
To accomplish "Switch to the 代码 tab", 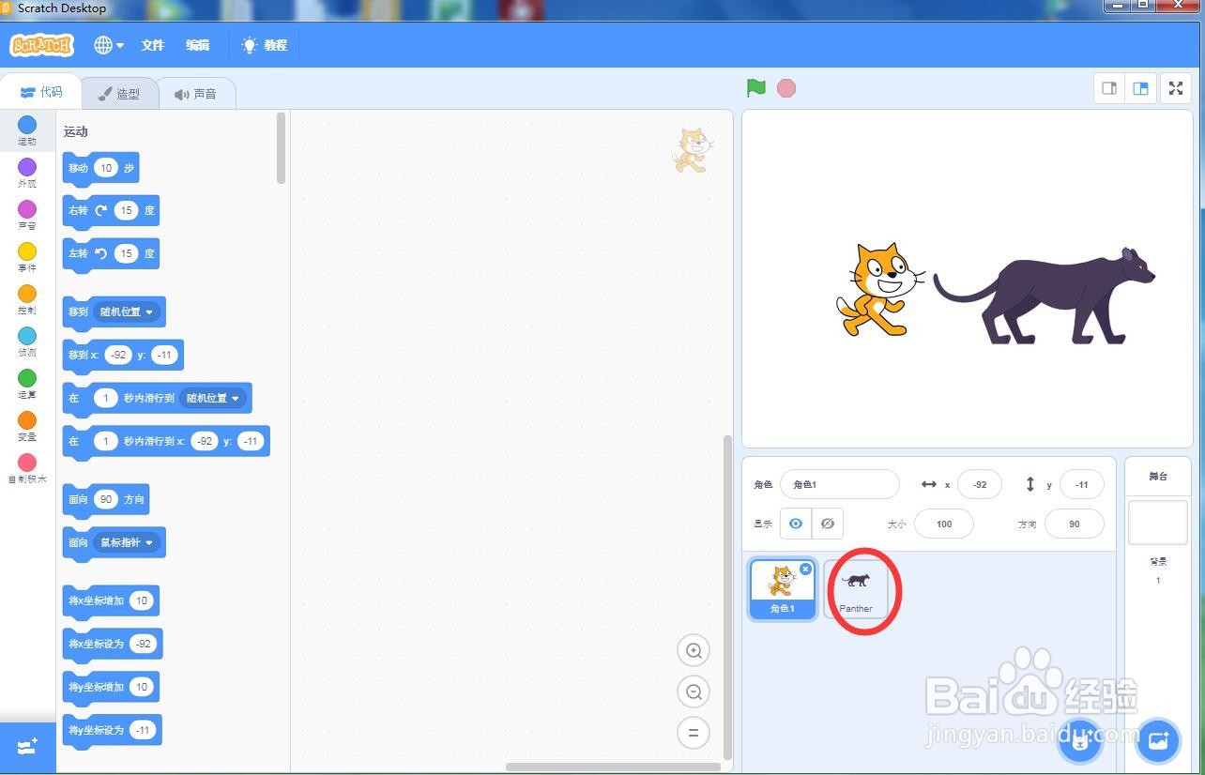I will click(41, 92).
